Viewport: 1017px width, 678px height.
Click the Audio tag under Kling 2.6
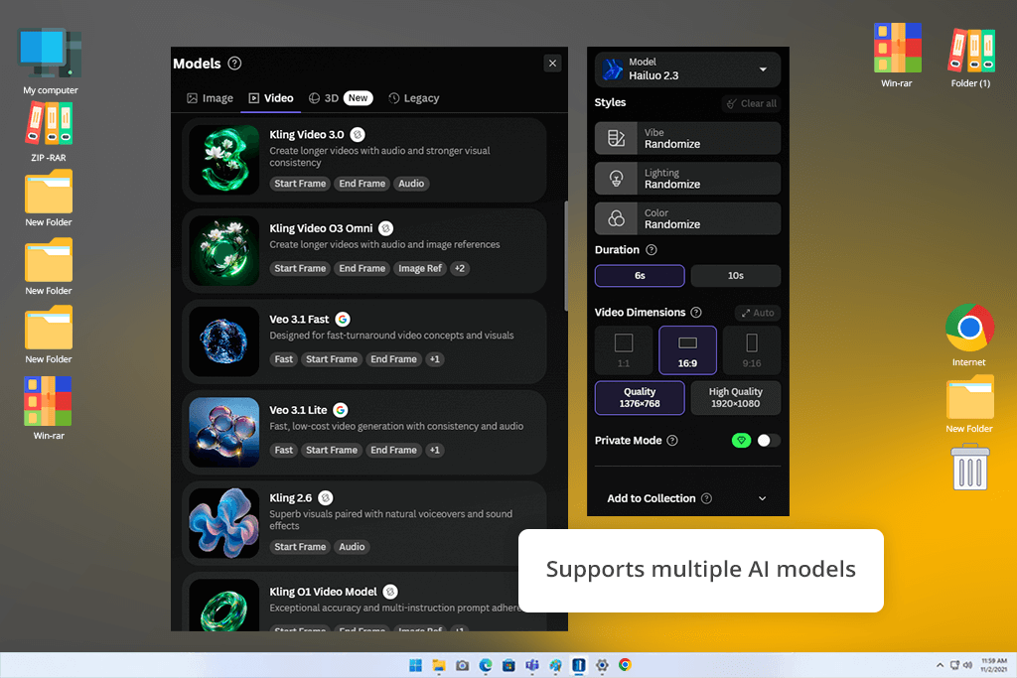[x=352, y=547]
